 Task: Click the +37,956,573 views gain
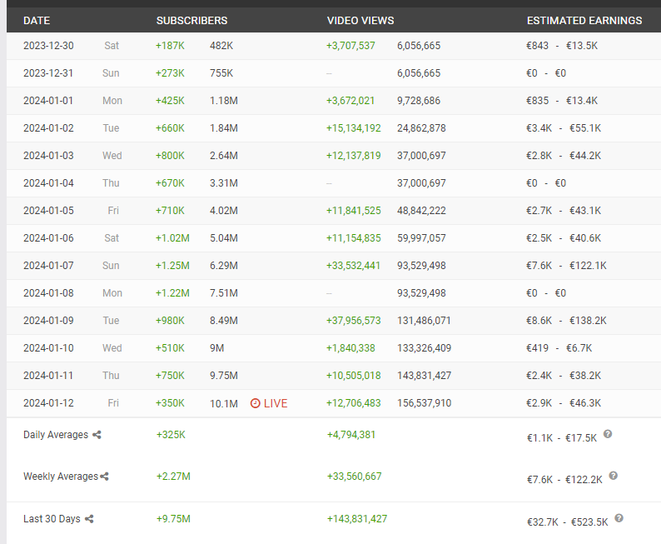pos(353,320)
